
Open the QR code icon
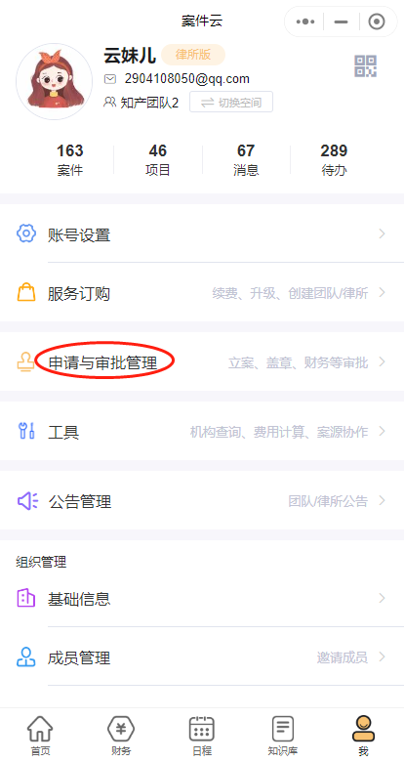click(365, 66)
